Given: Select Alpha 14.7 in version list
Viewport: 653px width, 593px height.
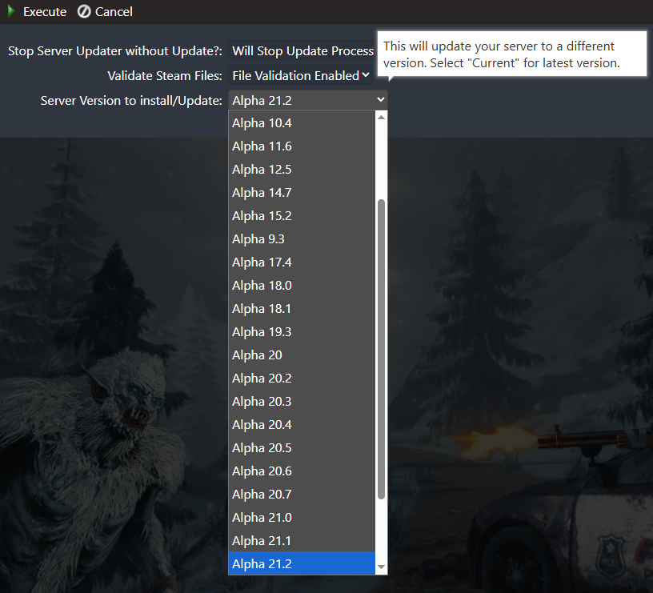Looking at the screenshot, I should pos(302,193).
